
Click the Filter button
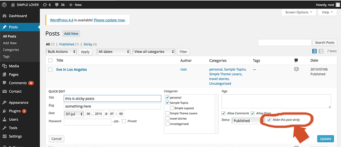tap(183, 52)
